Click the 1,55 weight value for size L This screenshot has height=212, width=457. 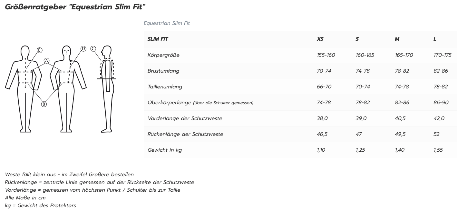pyautogui.click(x=438, y=150)
